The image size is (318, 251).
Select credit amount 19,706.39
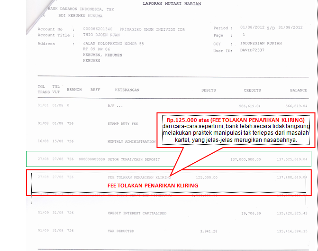click(x=251, y=214)
